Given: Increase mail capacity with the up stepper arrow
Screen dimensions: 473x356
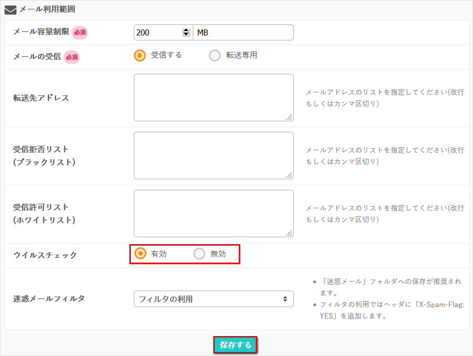Looking at the screenshot, I should [x=186, y=29].
